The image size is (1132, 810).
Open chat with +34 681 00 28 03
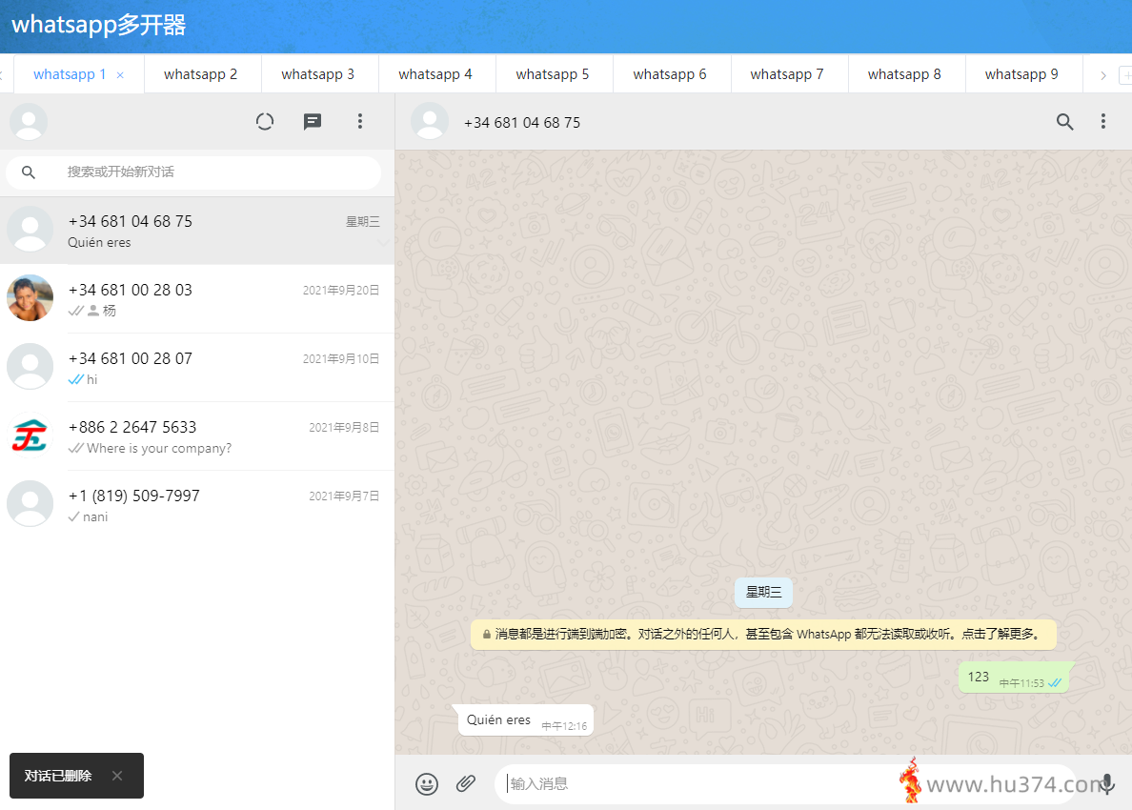coord(197,299)
